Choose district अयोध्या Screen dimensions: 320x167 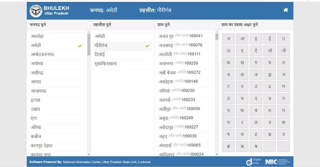[x=57, y=64]
